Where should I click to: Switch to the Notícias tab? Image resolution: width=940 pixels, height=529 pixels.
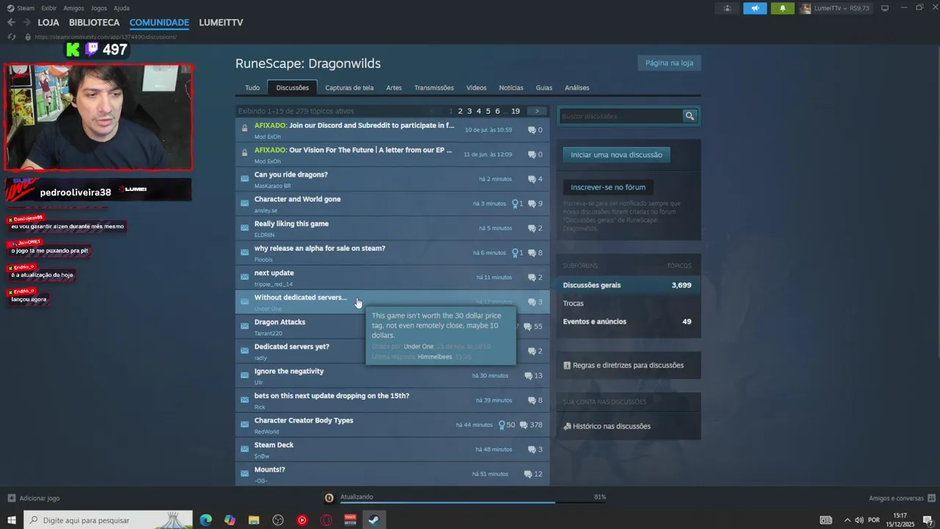coord(511,87)
